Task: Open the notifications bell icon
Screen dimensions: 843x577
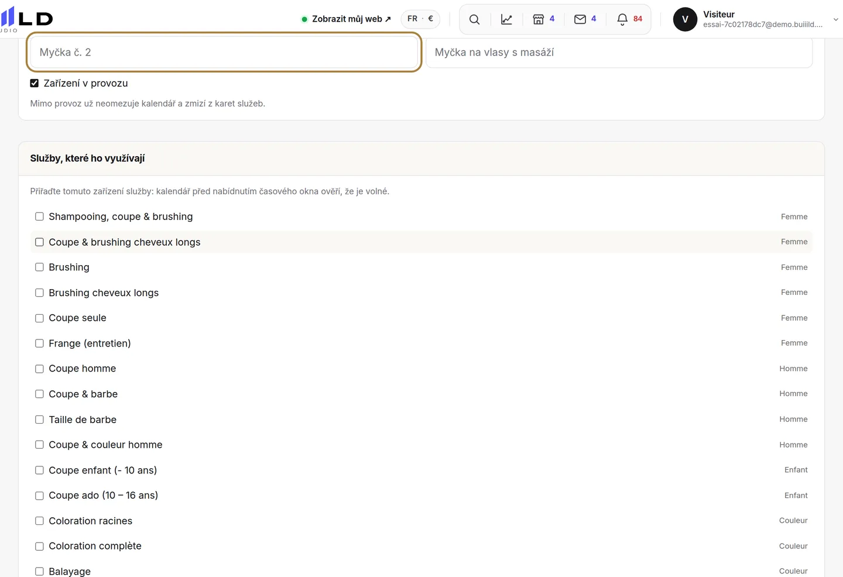Action: (622, 19)
